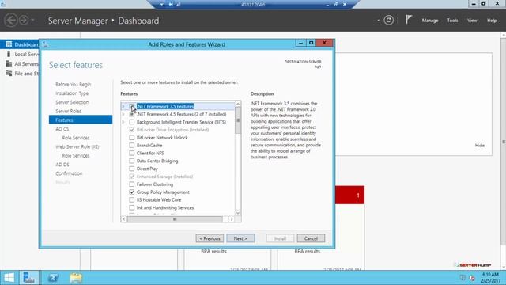Screen dimensions: 506x285
Task: Click the Server Manager forward arrow
Action: tap(24, 21)
